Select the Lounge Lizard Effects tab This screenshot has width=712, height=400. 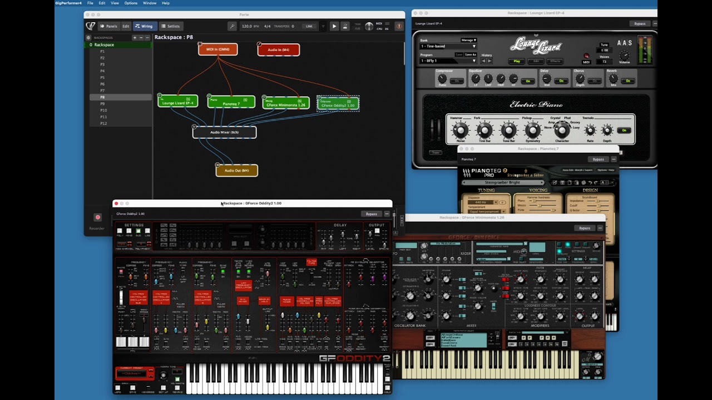pos(555,61)
